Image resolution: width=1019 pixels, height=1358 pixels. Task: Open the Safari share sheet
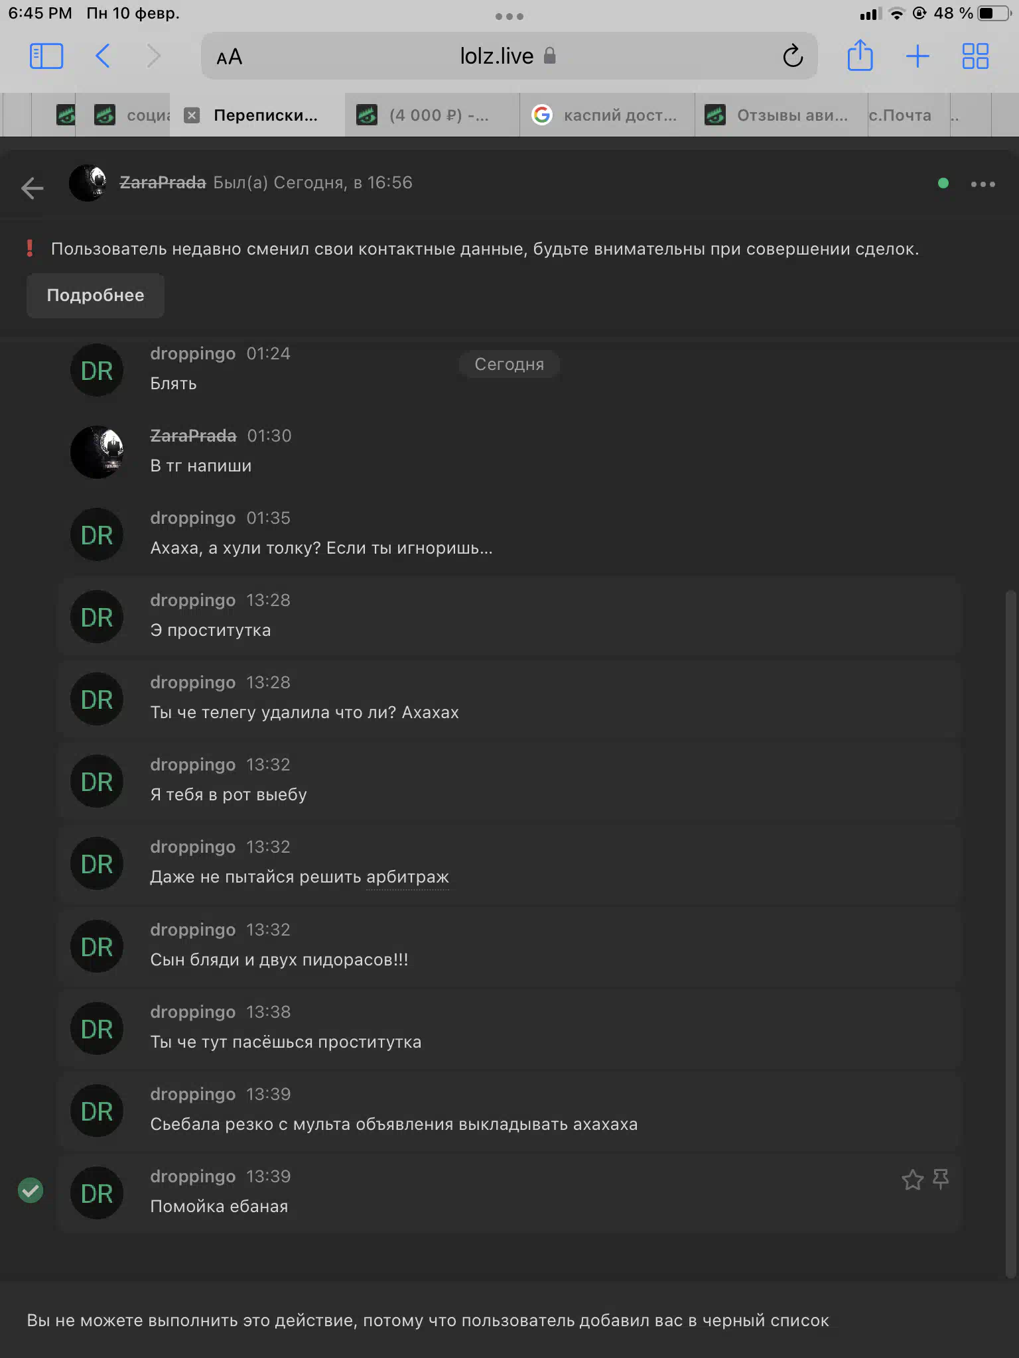(x=860, y=55)
